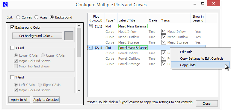This screenshot has width=231, height=111.
Task: Toggle Minor Tick Grid Shown checkbox
Action: (x=16, y=66)
